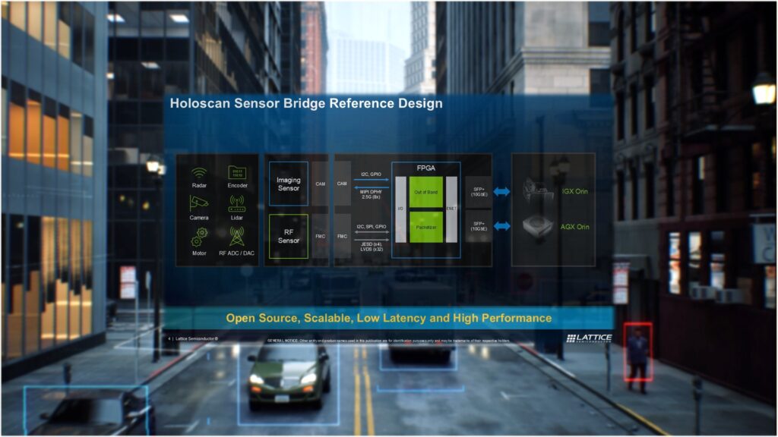
Task: Click the "IGX Orin" green text
Action: tap(575, 191)
